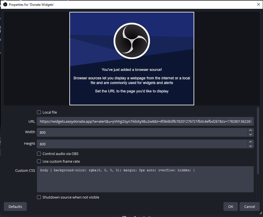Dismiss the dialog with Cancel
This screenshot has height=217, width=263.
tap(249, 207)
